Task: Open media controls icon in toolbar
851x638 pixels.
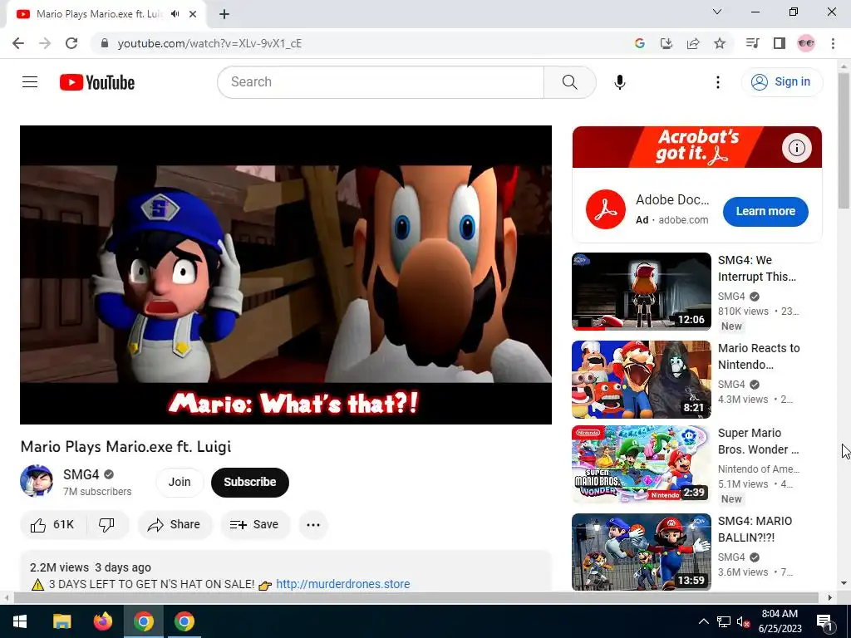Action: pos(752,43)
